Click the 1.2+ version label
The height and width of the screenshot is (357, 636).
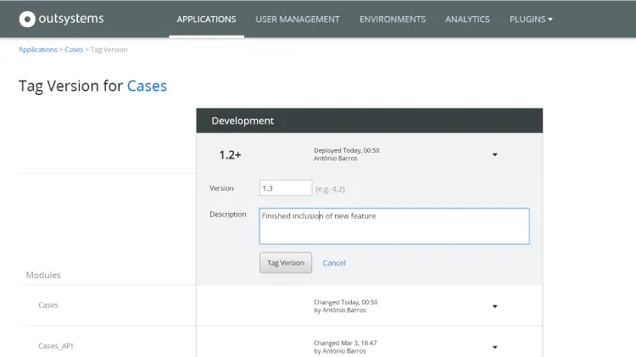(230, 155)
